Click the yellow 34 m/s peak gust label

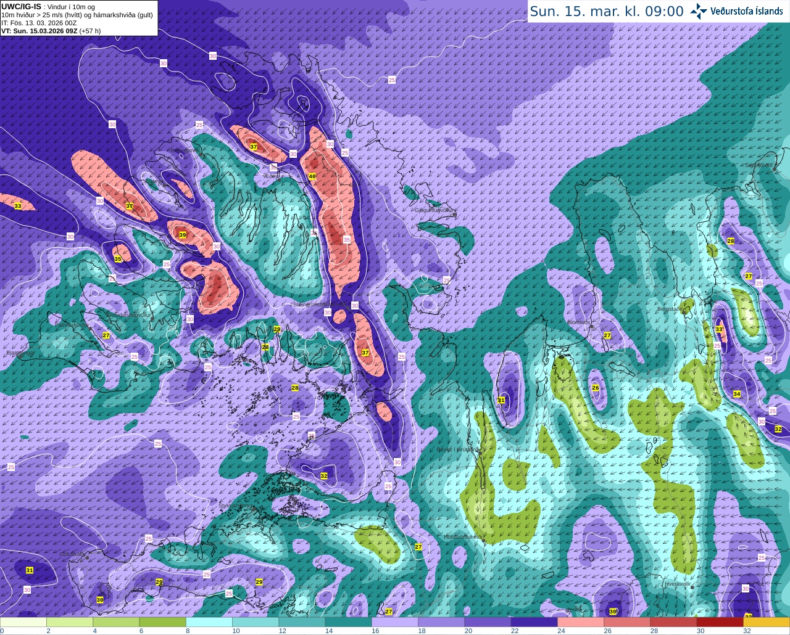[737, 394]
